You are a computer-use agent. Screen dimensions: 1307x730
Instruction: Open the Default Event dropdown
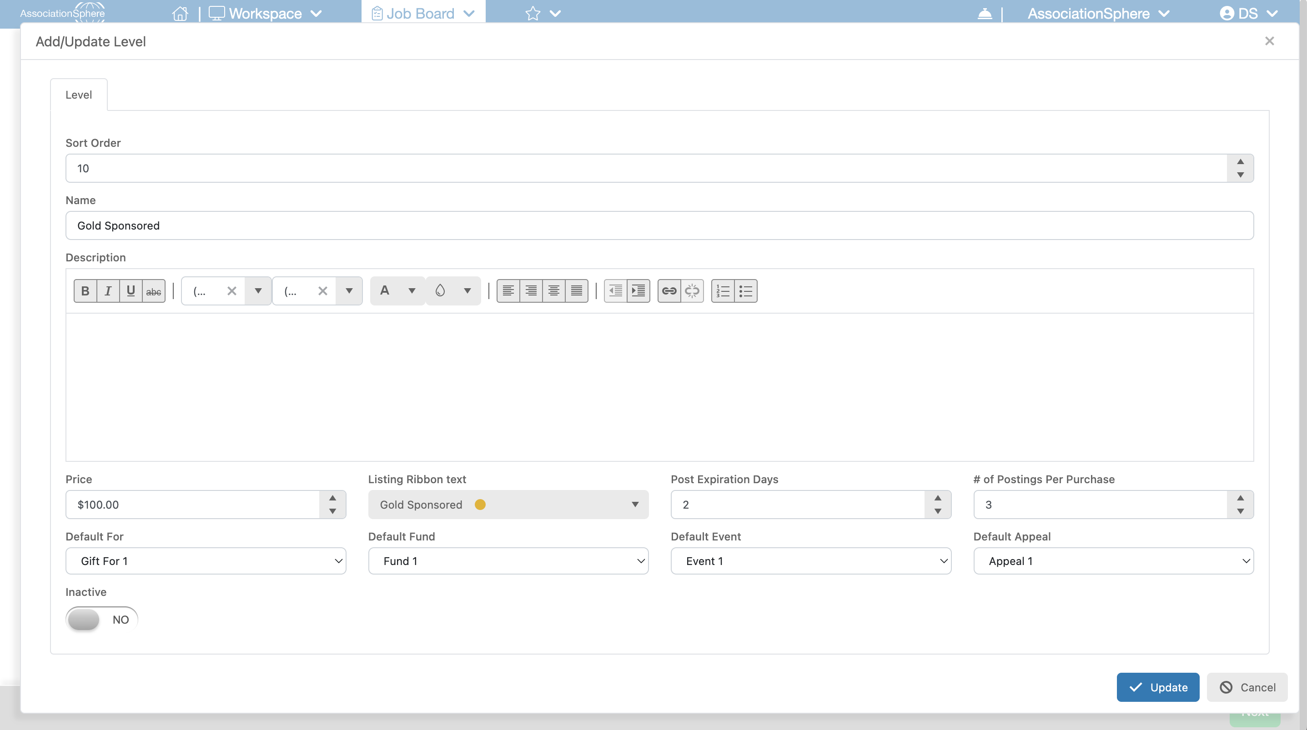(811, 560)
